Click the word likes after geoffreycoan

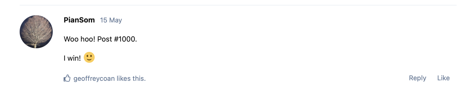(x=124, y=78)
